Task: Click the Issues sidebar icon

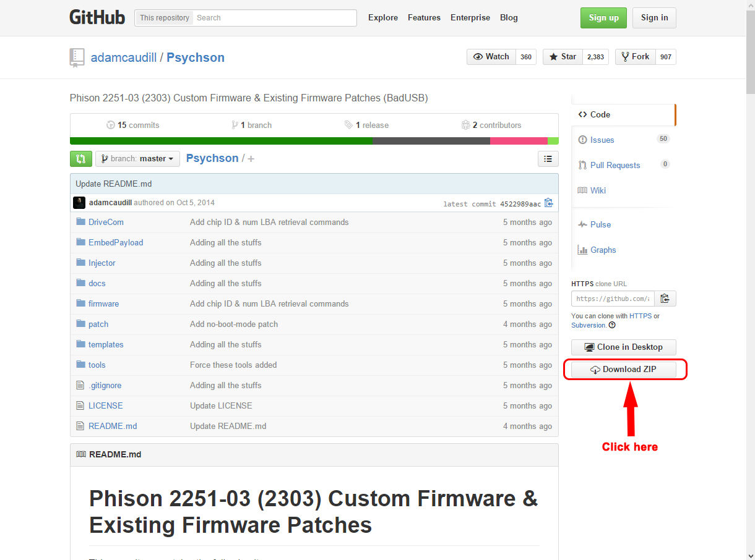Action: coord(582,140)
